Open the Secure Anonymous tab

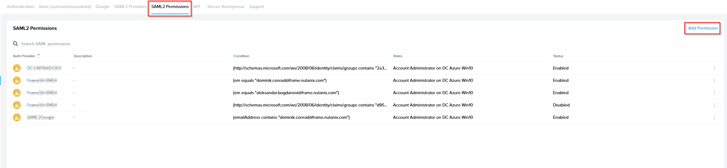pos(225,6)
